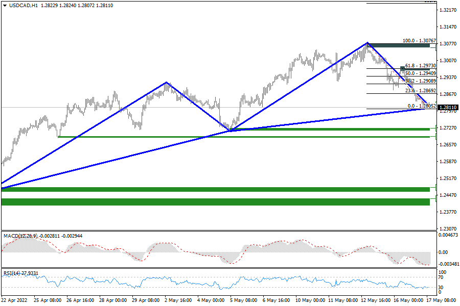
Task: Select the small dark box near 61.8 level
Action: tap(403, 68)
